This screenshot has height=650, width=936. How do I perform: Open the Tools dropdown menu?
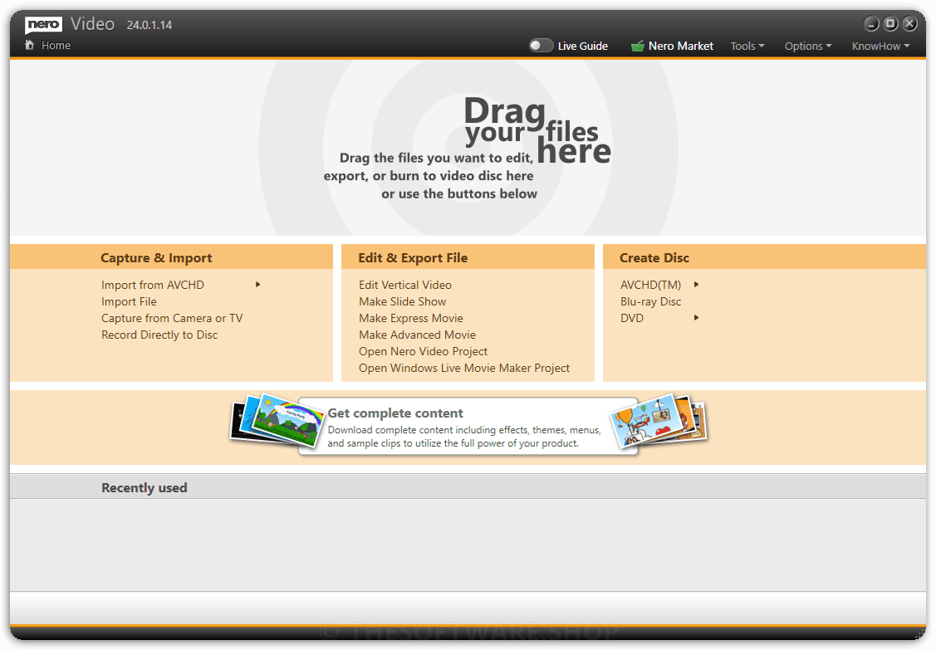pos(747,46)
